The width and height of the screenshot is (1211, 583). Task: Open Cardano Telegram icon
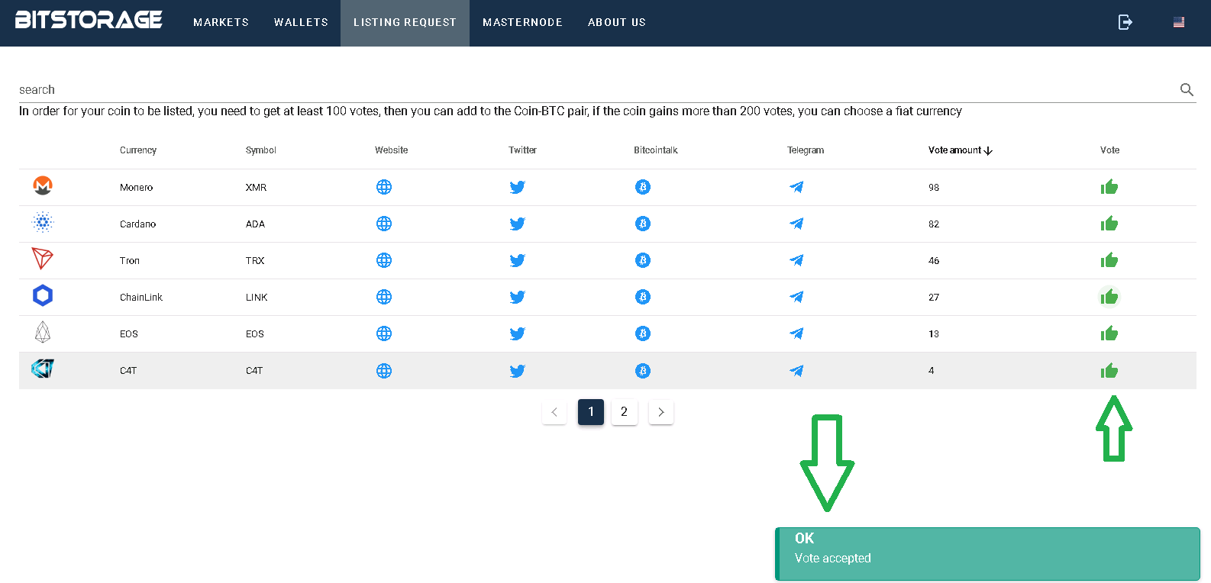coord(796,224)
